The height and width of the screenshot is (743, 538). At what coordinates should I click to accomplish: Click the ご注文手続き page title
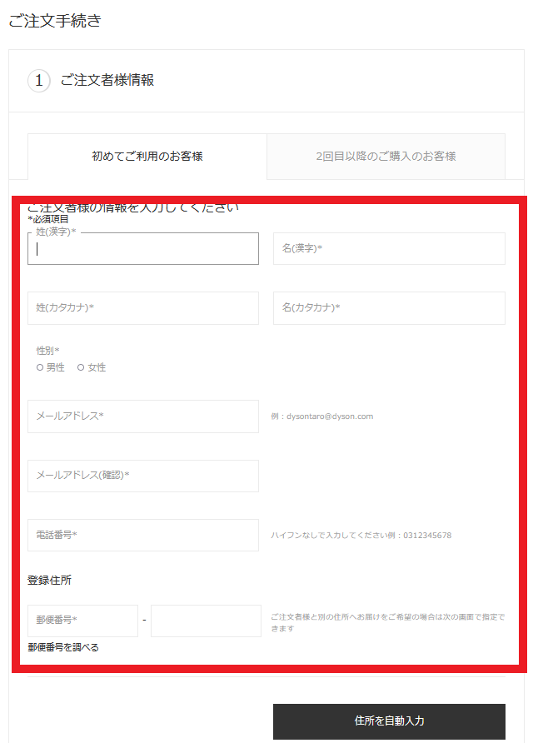pos(55,22)
